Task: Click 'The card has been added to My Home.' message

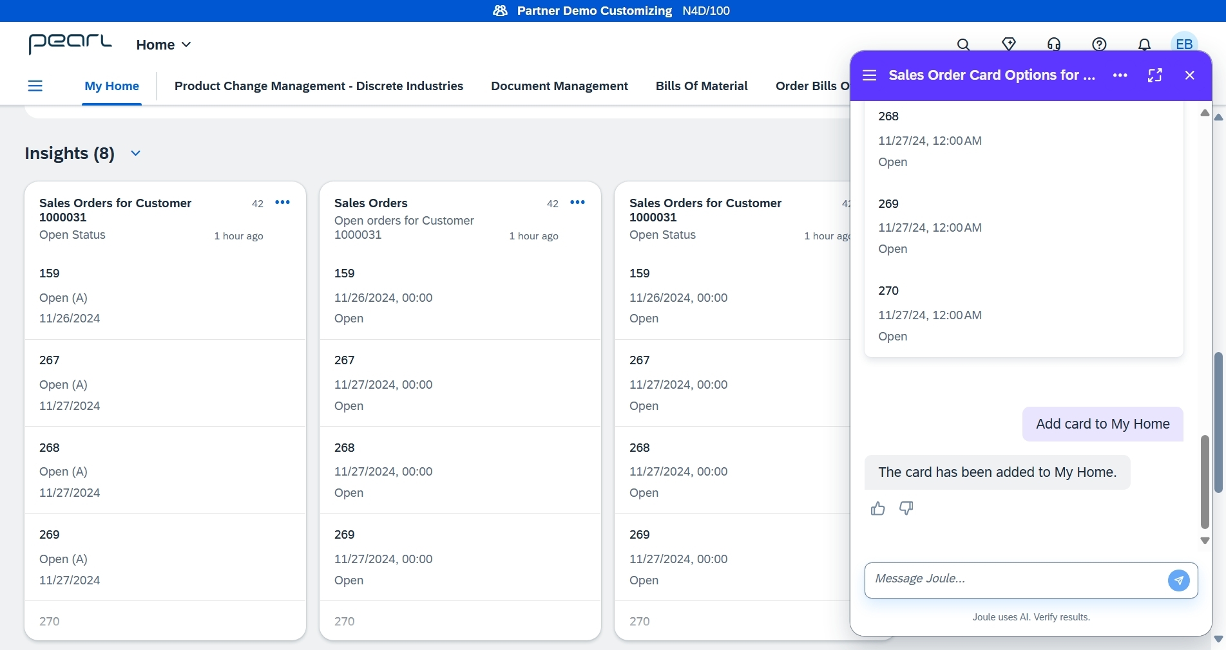Action: pos(997,472)
